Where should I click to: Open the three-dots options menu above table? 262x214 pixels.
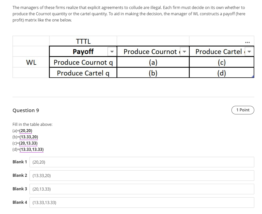point(247,42)
